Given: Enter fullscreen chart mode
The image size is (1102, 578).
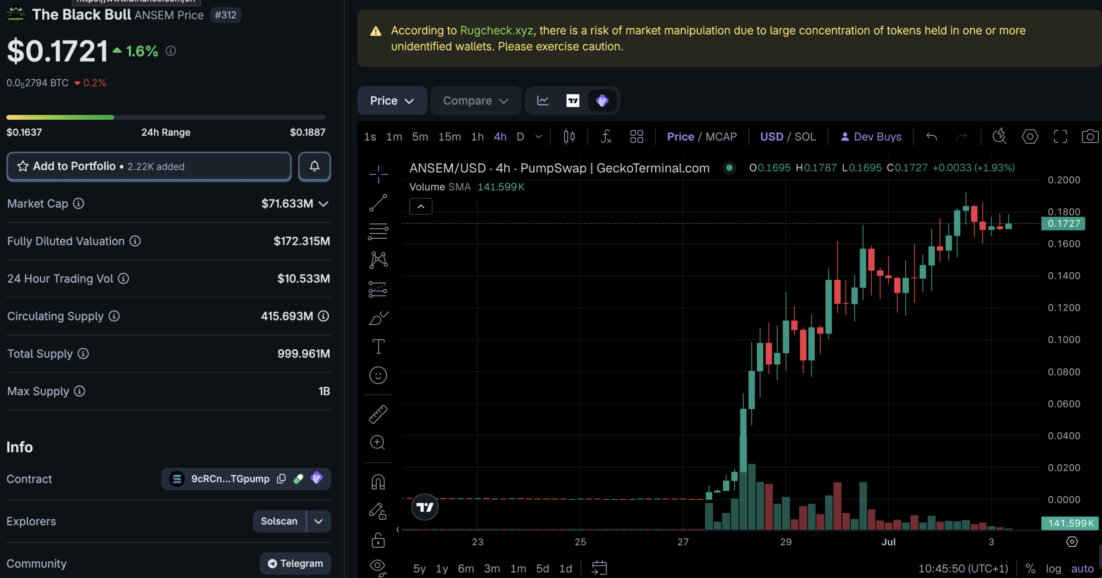Looking at the screenshot, I should pyautogui.click(x=1060, y=137).
